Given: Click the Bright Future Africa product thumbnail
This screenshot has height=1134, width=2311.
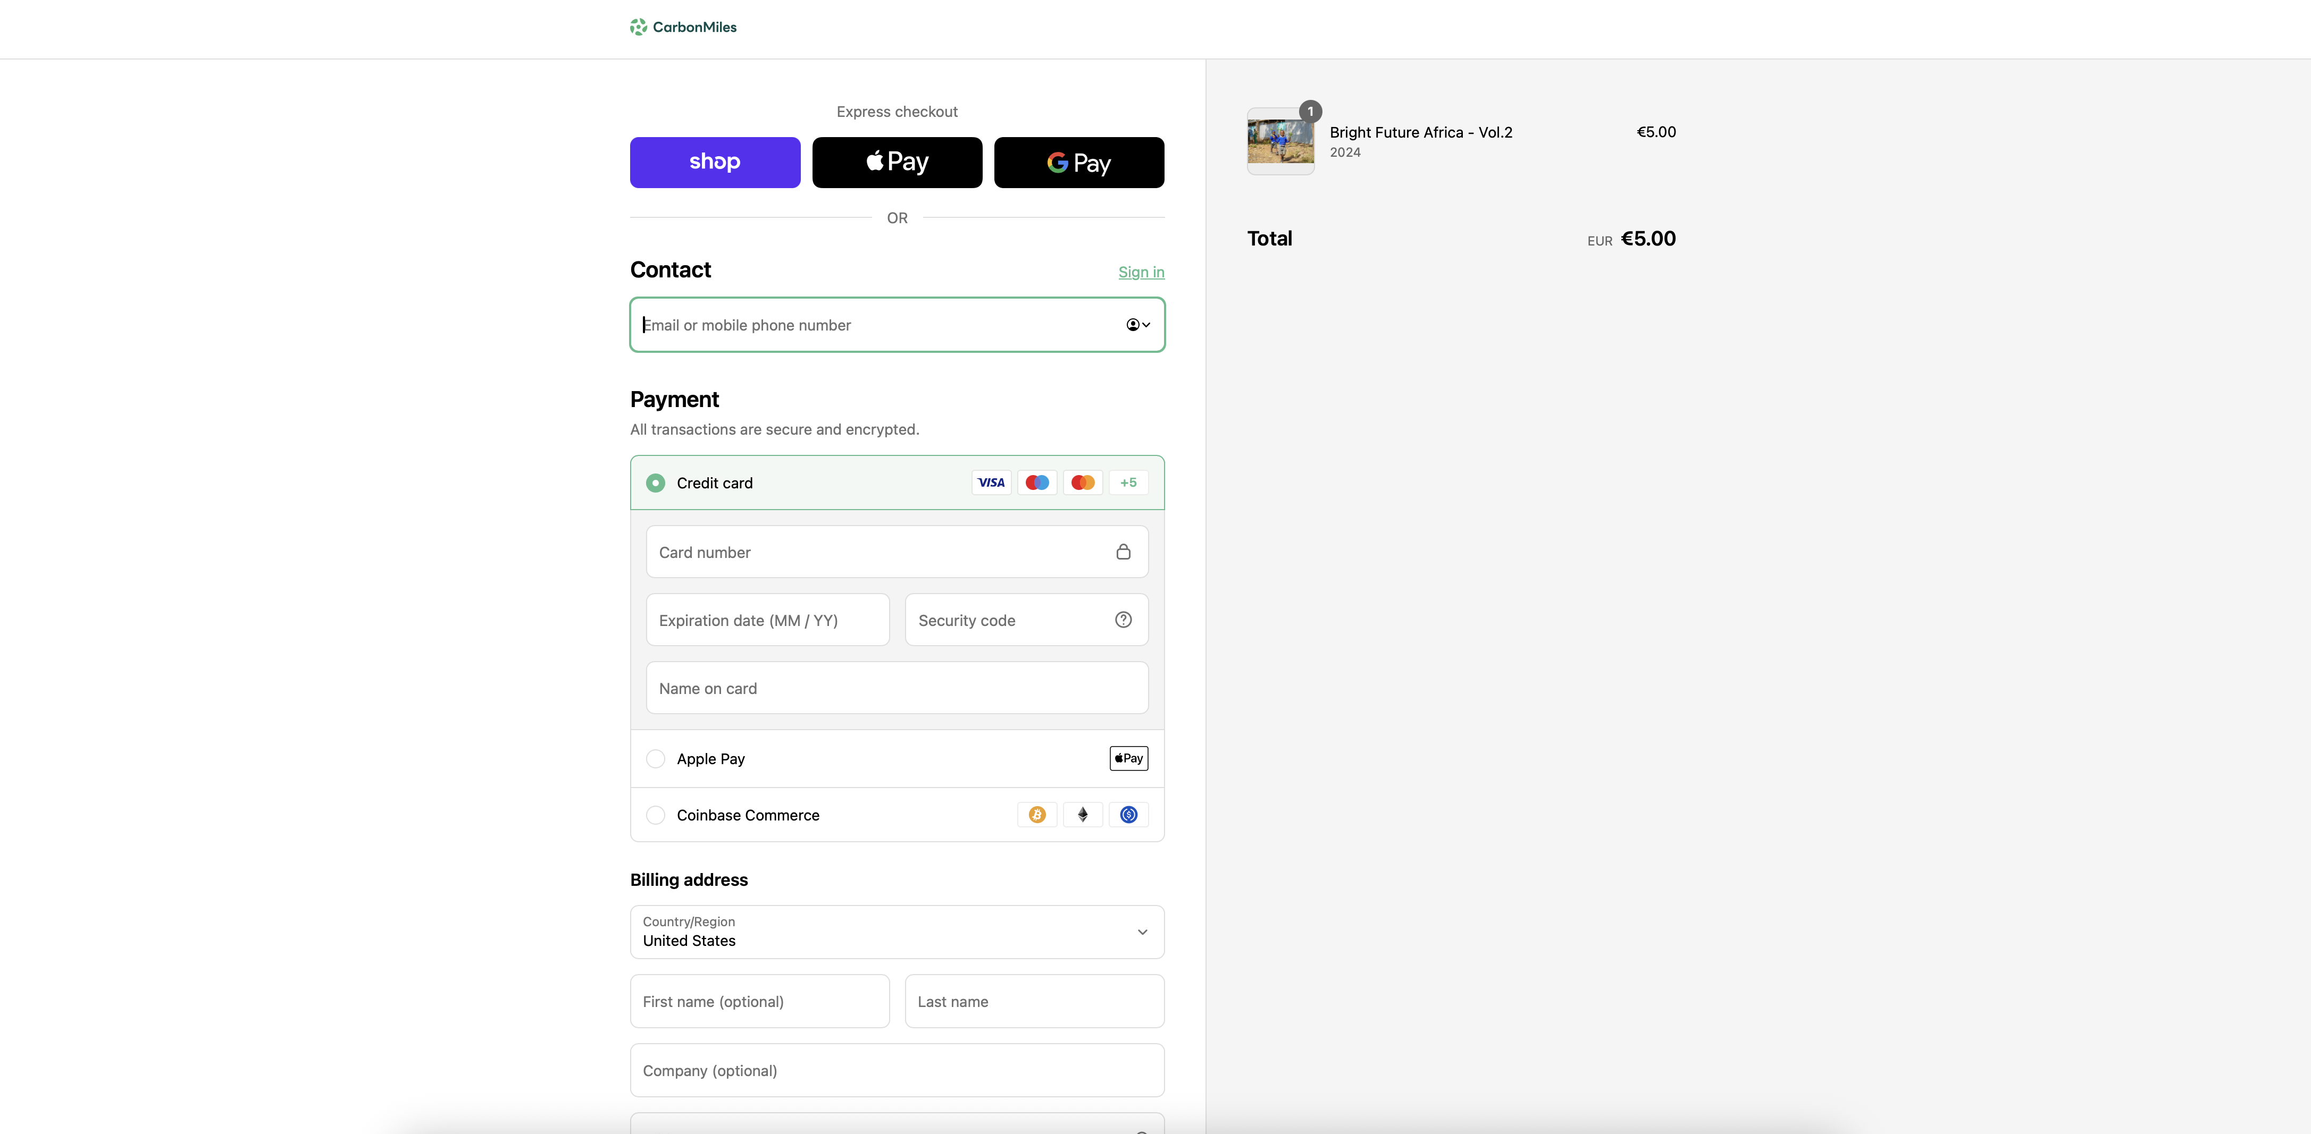Looking at the screenshot, I should pos(1280,142).
